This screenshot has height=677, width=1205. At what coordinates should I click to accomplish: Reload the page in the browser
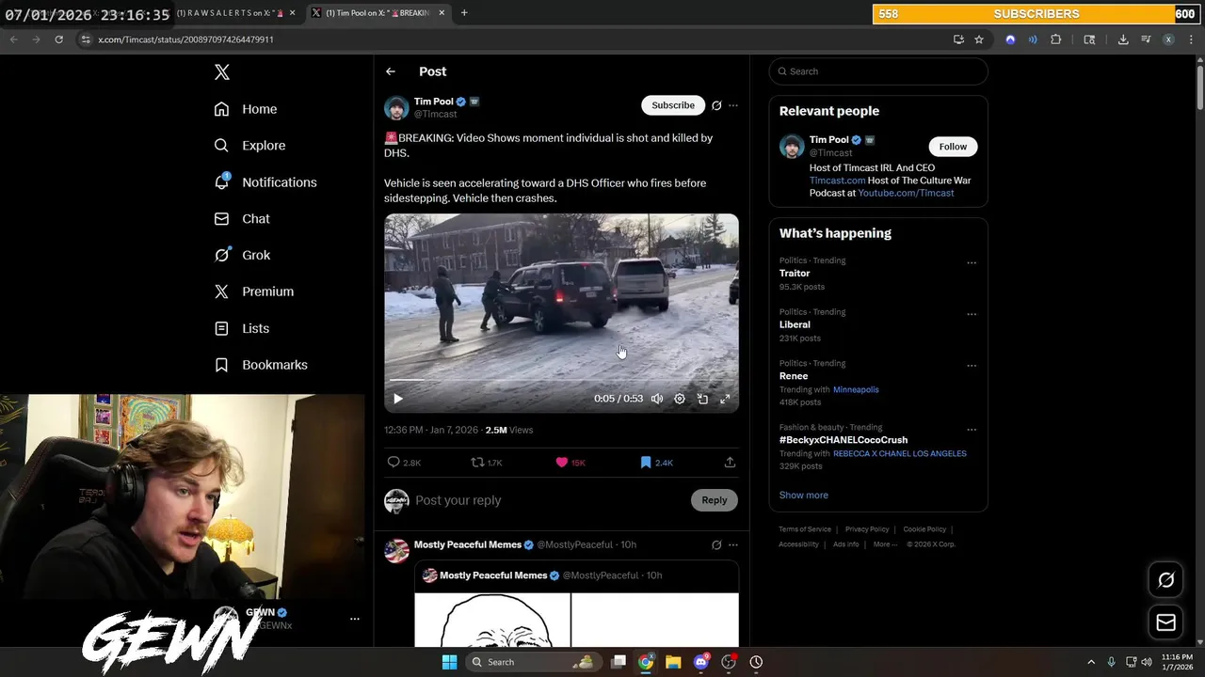(58, 39)
